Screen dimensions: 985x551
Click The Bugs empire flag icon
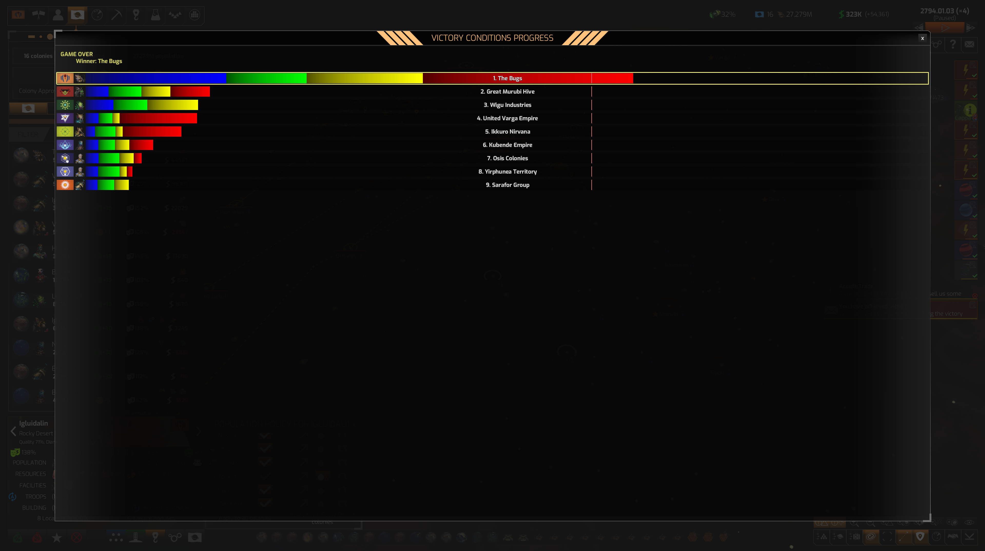click(65, 78)
